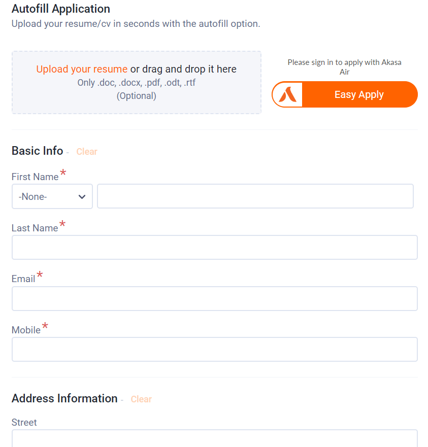Click the Akasa Air logo icon
This screenshot has width=428, height=447.
287,95
